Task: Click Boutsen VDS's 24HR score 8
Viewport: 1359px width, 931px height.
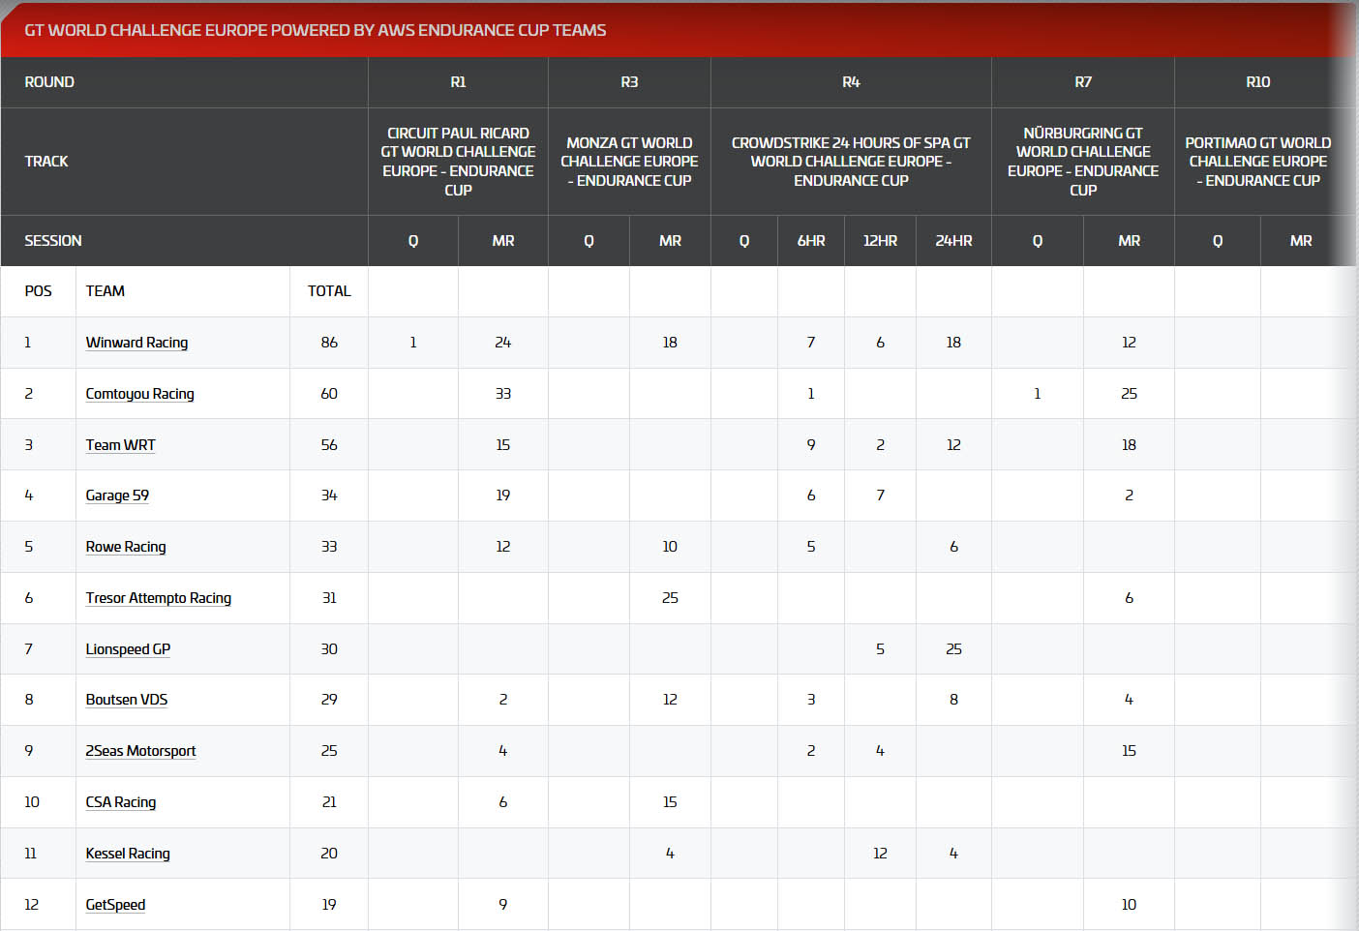Action: (953, 700)
